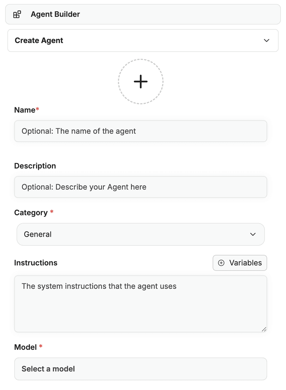
Task: Click into the Description text field
Action: (140, 187)
